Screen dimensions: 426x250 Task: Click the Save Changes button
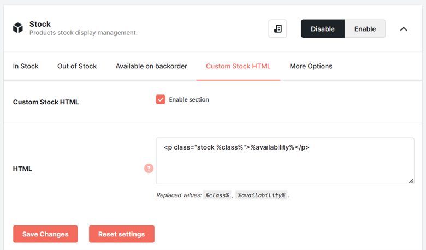point(45,234)
